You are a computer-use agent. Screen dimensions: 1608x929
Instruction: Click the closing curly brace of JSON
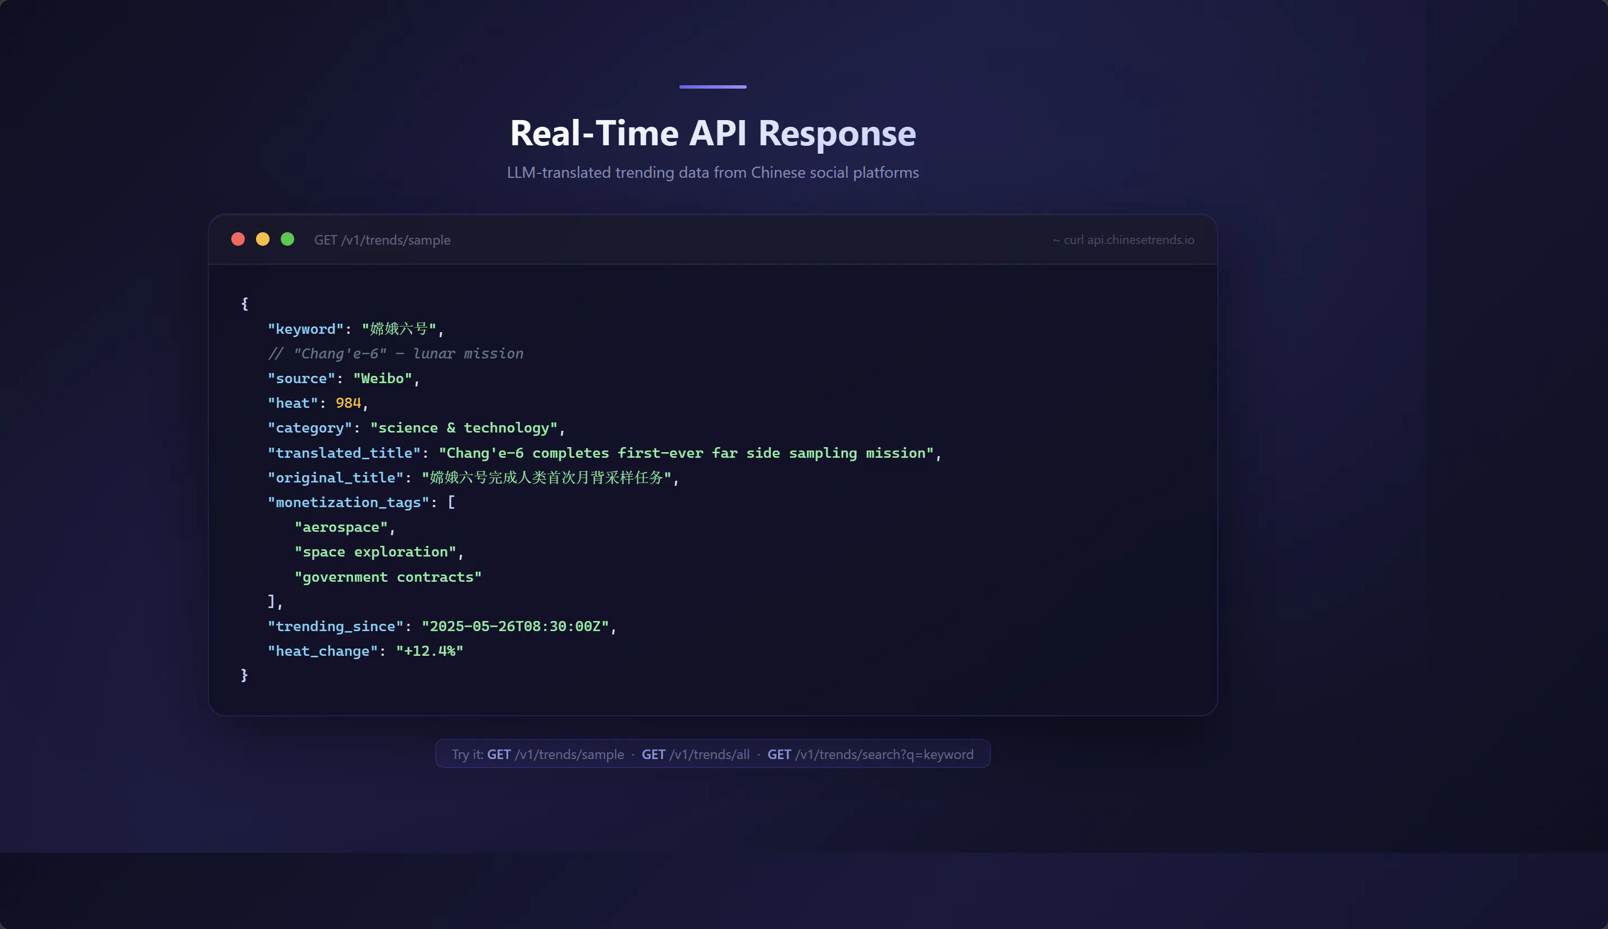tap(244, 675)
